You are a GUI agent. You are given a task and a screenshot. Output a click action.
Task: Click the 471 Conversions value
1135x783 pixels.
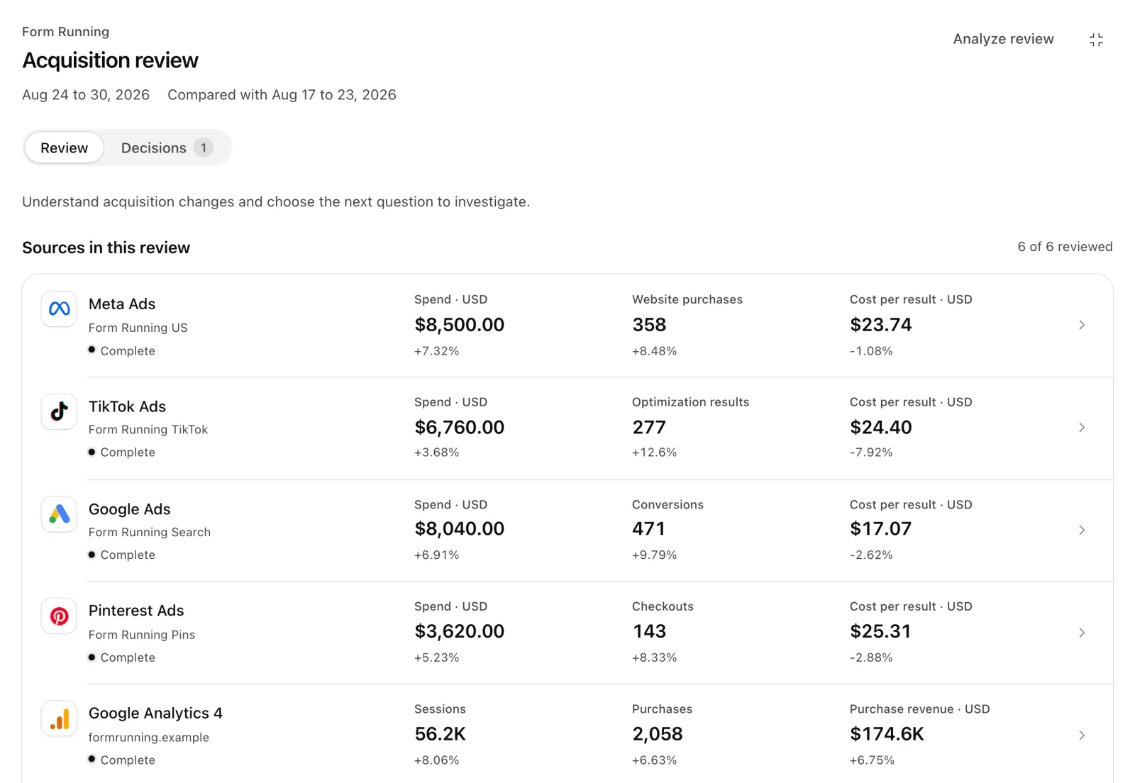coord(648,529)
